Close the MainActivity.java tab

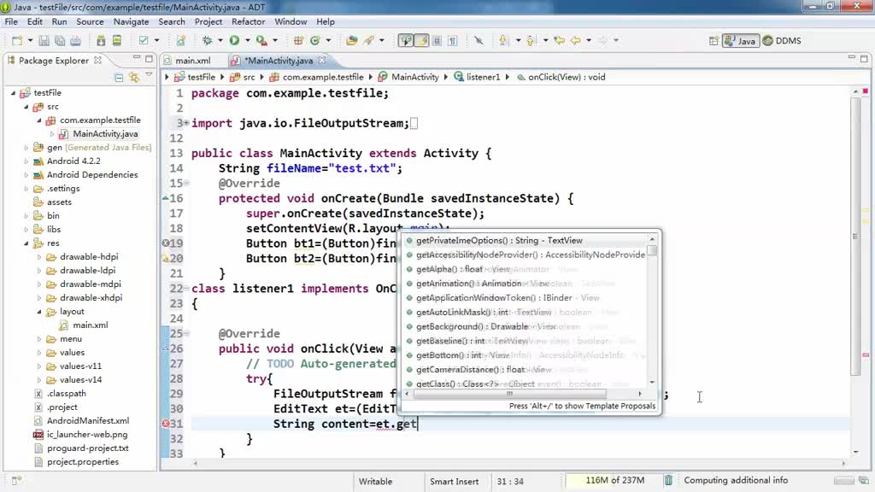pos(322,60)
